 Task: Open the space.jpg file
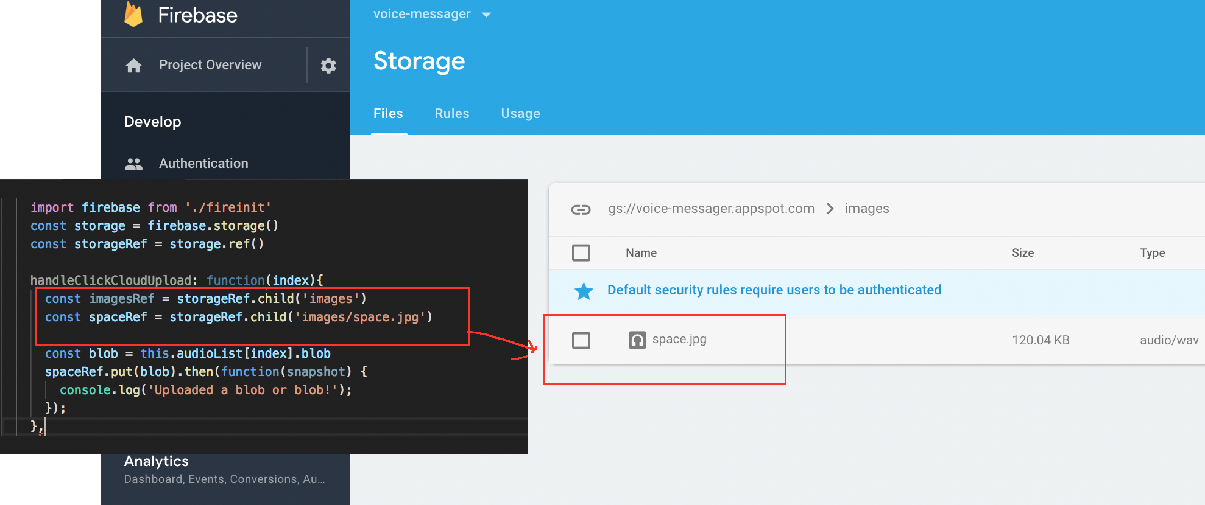(x=679, y=340)
